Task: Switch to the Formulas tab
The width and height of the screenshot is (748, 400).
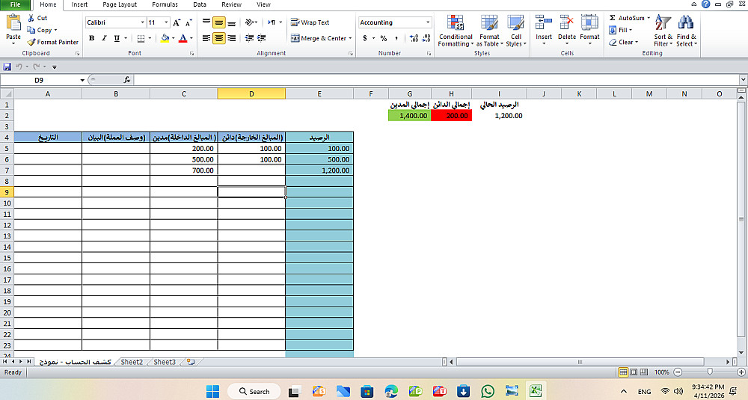Action: click(x=165, y=4)
